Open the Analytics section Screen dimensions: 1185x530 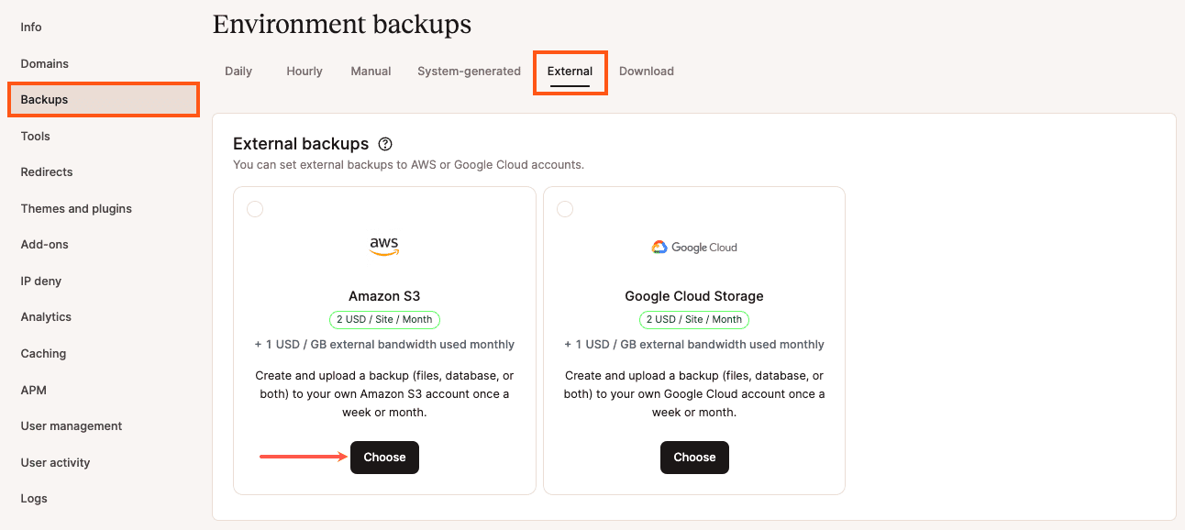[46, 316]
